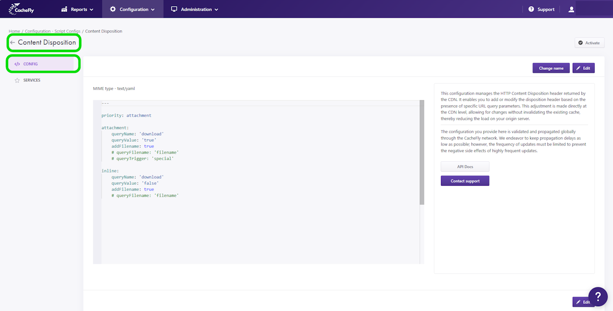The width and height of the screenshot is (613, 311).
Task: Open the user profile icon
Action: pyautogui.click(x=571, y=9)
